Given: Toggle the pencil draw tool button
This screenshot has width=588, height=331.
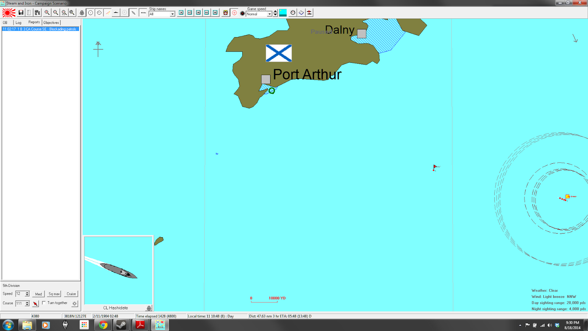Looking at the screenshot, I should click(133, 13).
